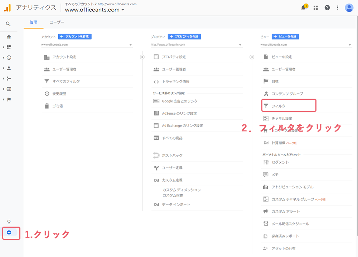This screenshot has width=358, height=257.
Task: Open the help question mark icon
Action: coord(327,8)
